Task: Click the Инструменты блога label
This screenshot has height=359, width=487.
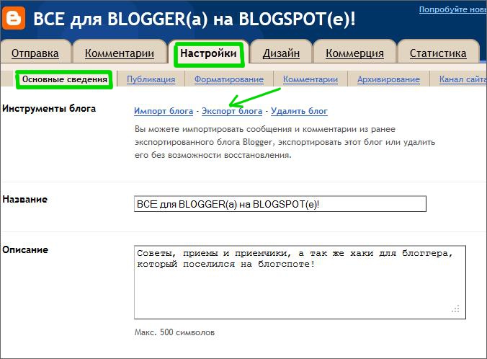Action: point(49,108)
